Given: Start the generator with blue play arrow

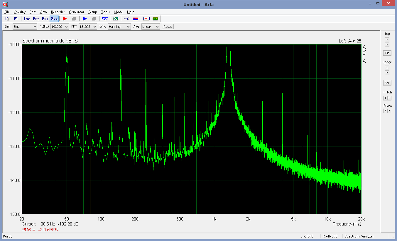Looking at the screenshot, I should 85,19.
